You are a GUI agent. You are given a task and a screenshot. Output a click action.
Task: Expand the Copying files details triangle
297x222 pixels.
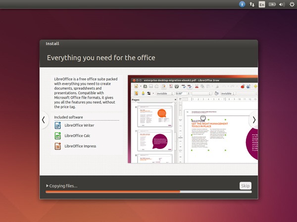pyautogui.click(x=47, y=186)
